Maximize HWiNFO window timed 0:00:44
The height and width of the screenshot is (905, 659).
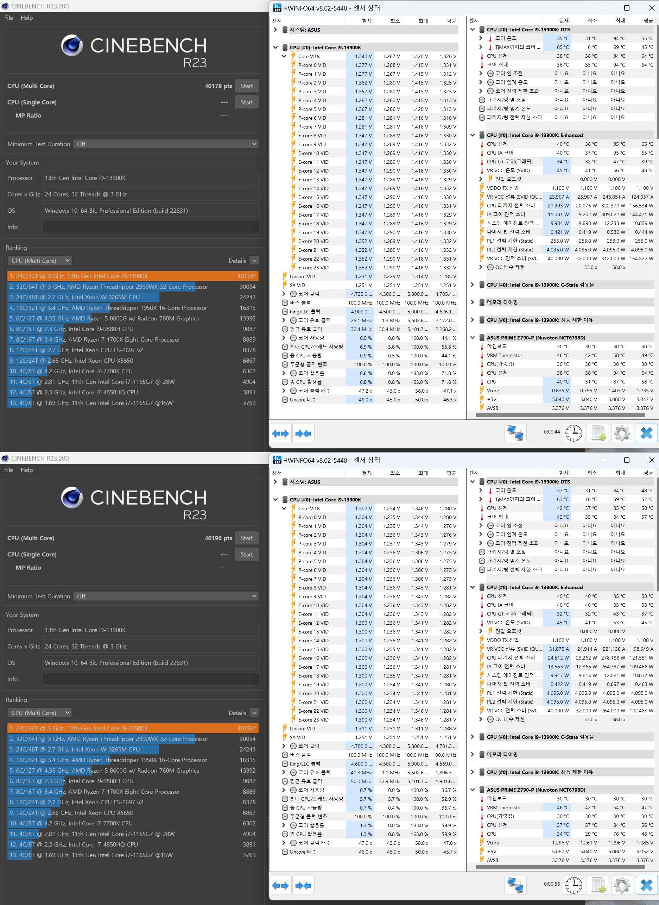coord(627,8)
